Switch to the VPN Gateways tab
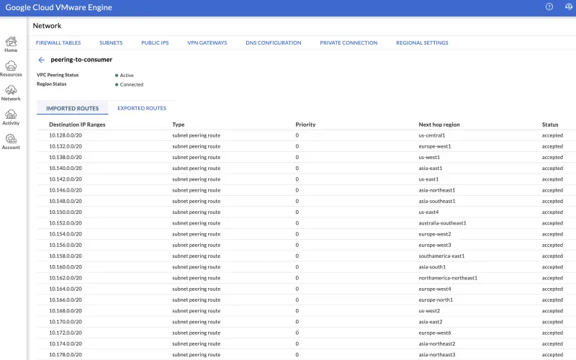Screen dimensions: 576x360 tap(207, 42)
